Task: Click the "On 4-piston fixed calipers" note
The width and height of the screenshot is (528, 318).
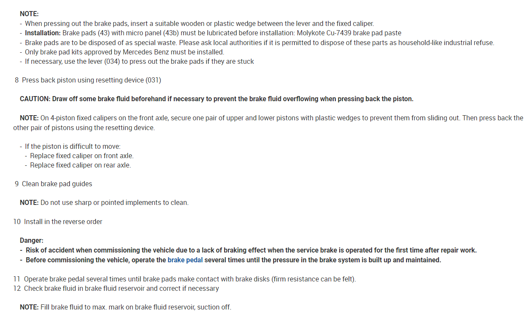Action: (281, 118)
